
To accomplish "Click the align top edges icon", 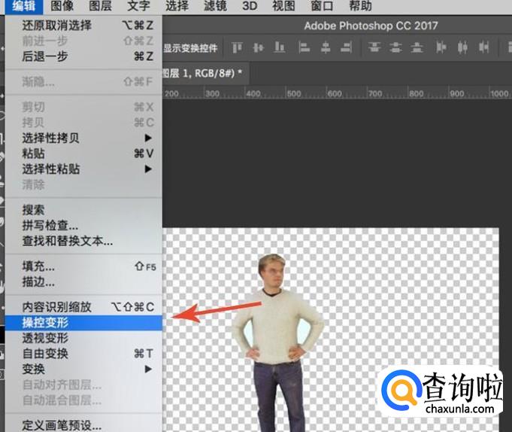I will (238, 47).
